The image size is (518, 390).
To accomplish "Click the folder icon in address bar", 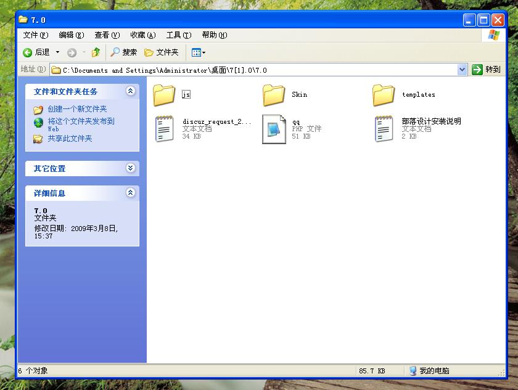I will [x=56, y=70].
